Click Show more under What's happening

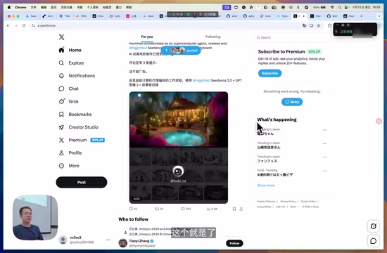click(x=265, y=186)
